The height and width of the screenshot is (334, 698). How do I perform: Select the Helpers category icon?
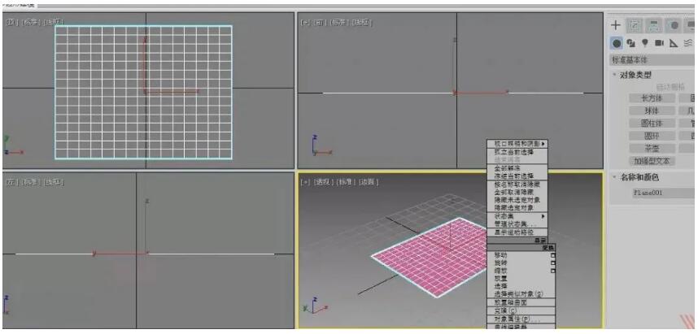(x=674, y=43)
